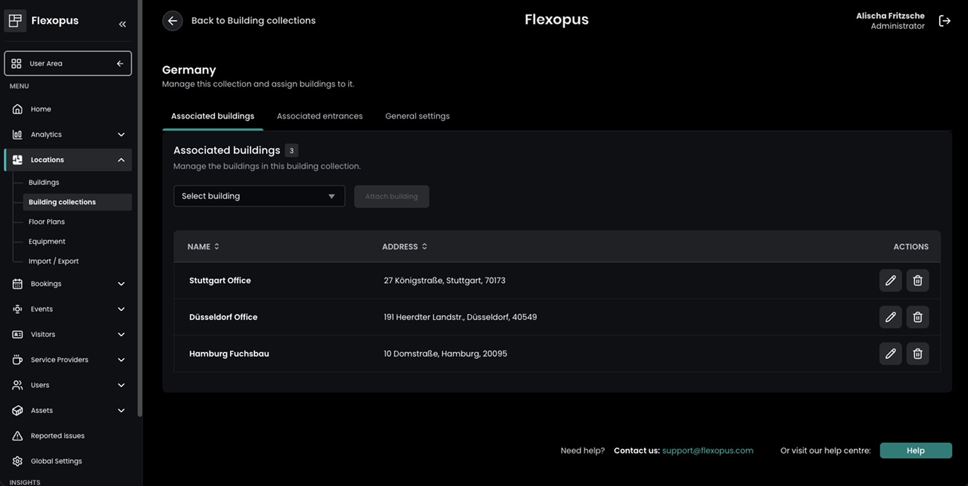
Task: Select Floor Plans in Locations submenu
Action: pyautogui.click(x=47, y=221)
